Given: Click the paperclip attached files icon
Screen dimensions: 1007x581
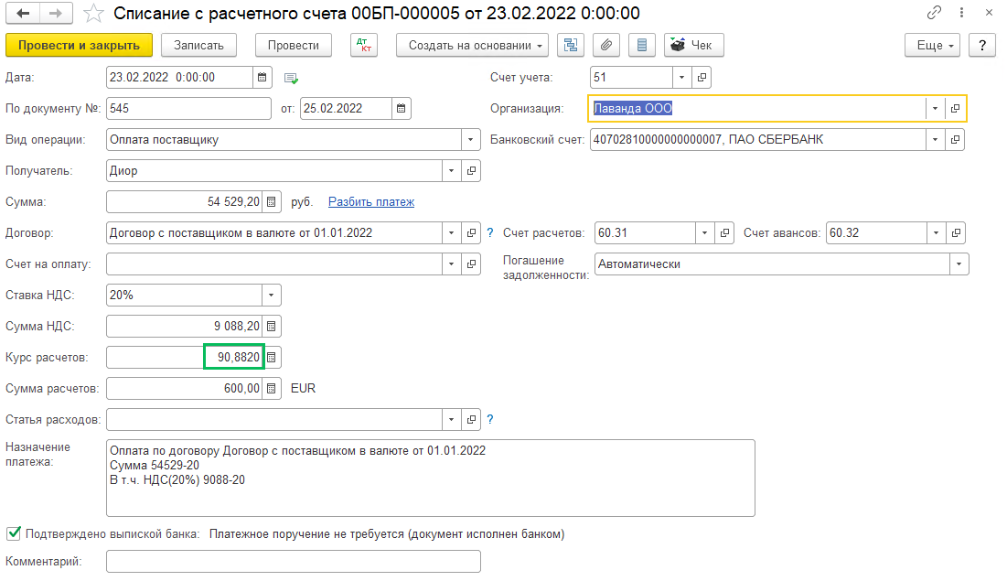Looking at the screenshot, I should click(x=606, y=46).
